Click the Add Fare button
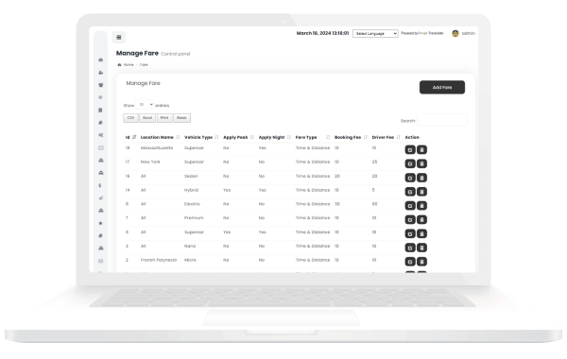The height and width of the screenshot is (359, 567). (442, 88)
